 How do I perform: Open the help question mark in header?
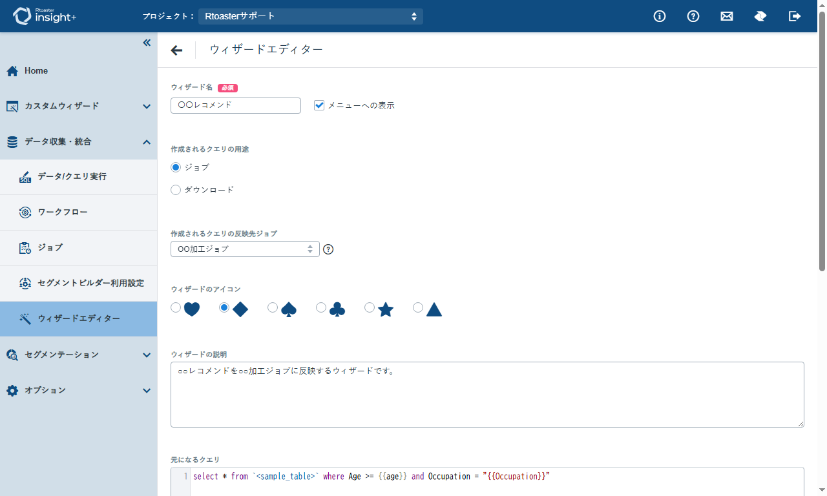click(693, 16)
